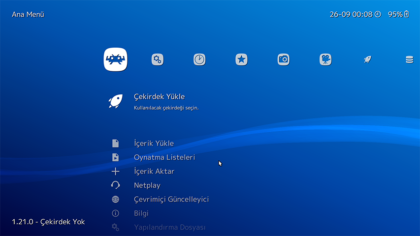Select the Bilgi menu entry
This screenshot has width=420, height=236.
click(x=141, y=213)
